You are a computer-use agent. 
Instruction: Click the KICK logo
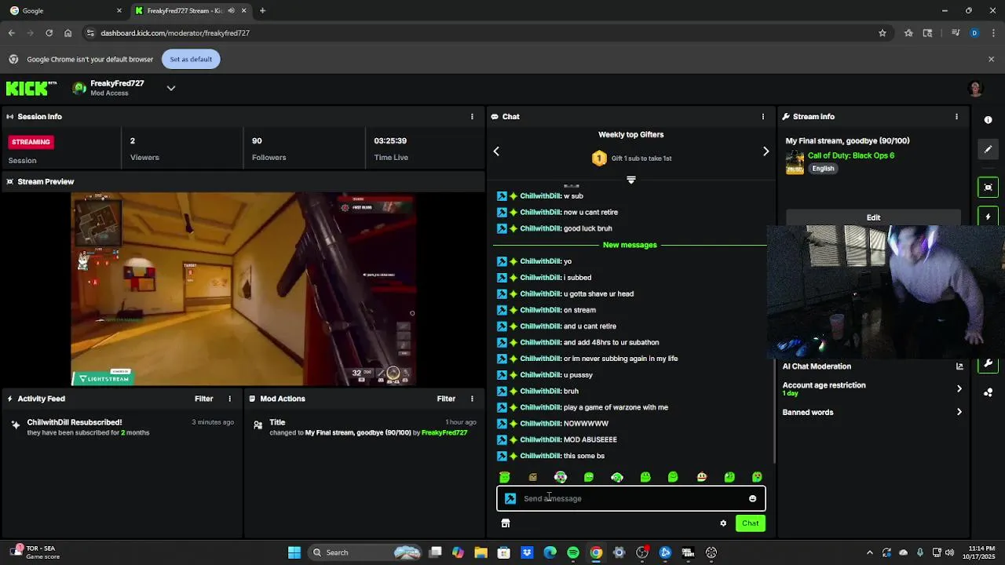click(31, 88)
